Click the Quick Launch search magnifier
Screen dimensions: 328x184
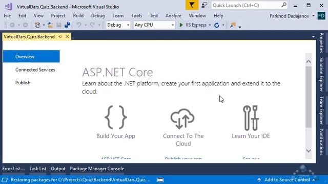click(284, 5)
